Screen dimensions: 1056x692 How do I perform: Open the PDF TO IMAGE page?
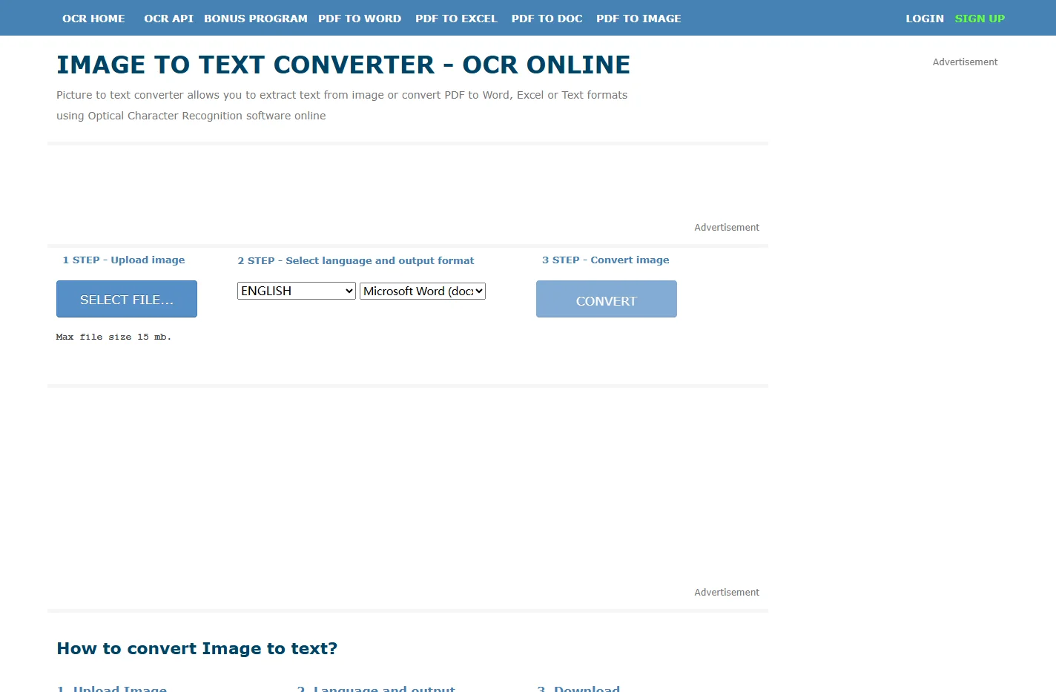pos(638,19)
